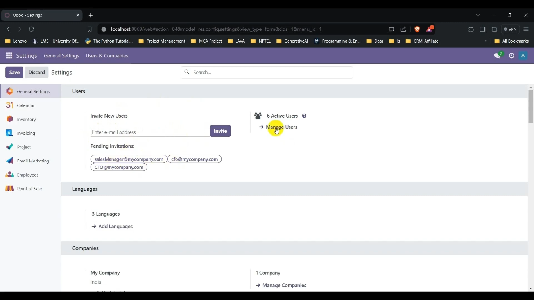534x300 pixels.
Task: Click the help icon beside Active Users
Action: point(304,116)
